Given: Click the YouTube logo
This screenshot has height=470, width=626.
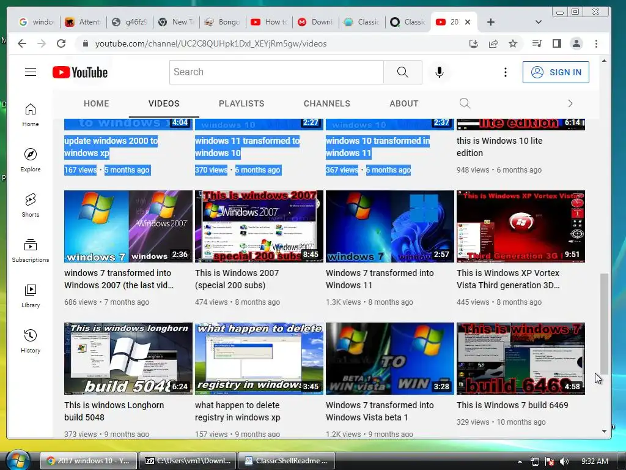Looking at the screenshot, I should coord(80,72).
